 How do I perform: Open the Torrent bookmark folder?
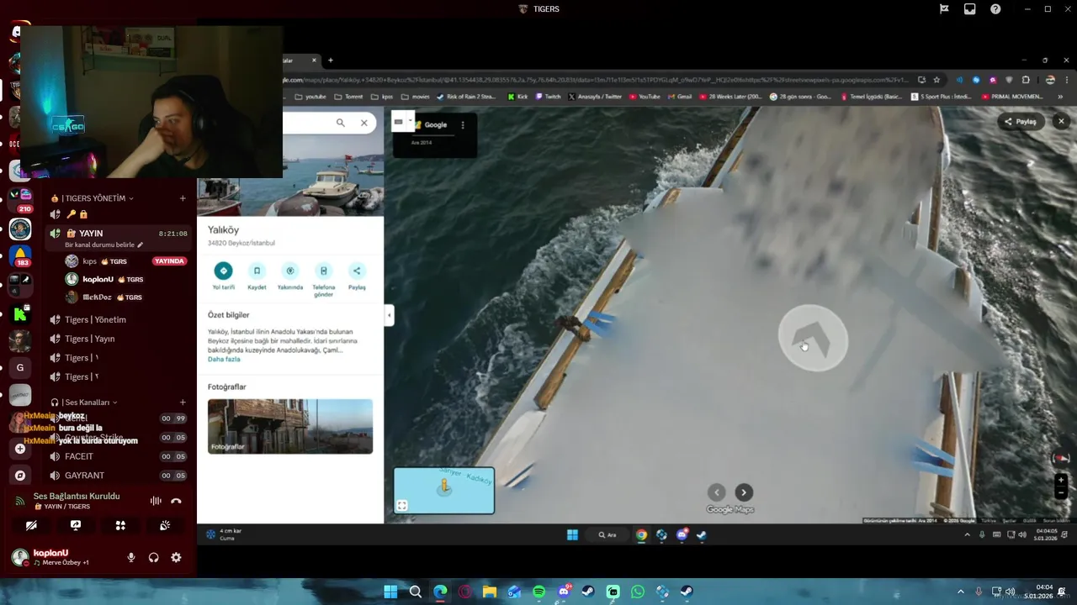(348, 97)
